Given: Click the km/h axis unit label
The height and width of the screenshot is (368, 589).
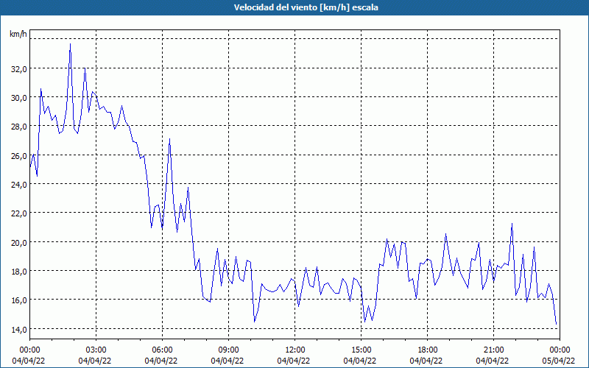Looking at the screenshot, I should click(18, 34).
